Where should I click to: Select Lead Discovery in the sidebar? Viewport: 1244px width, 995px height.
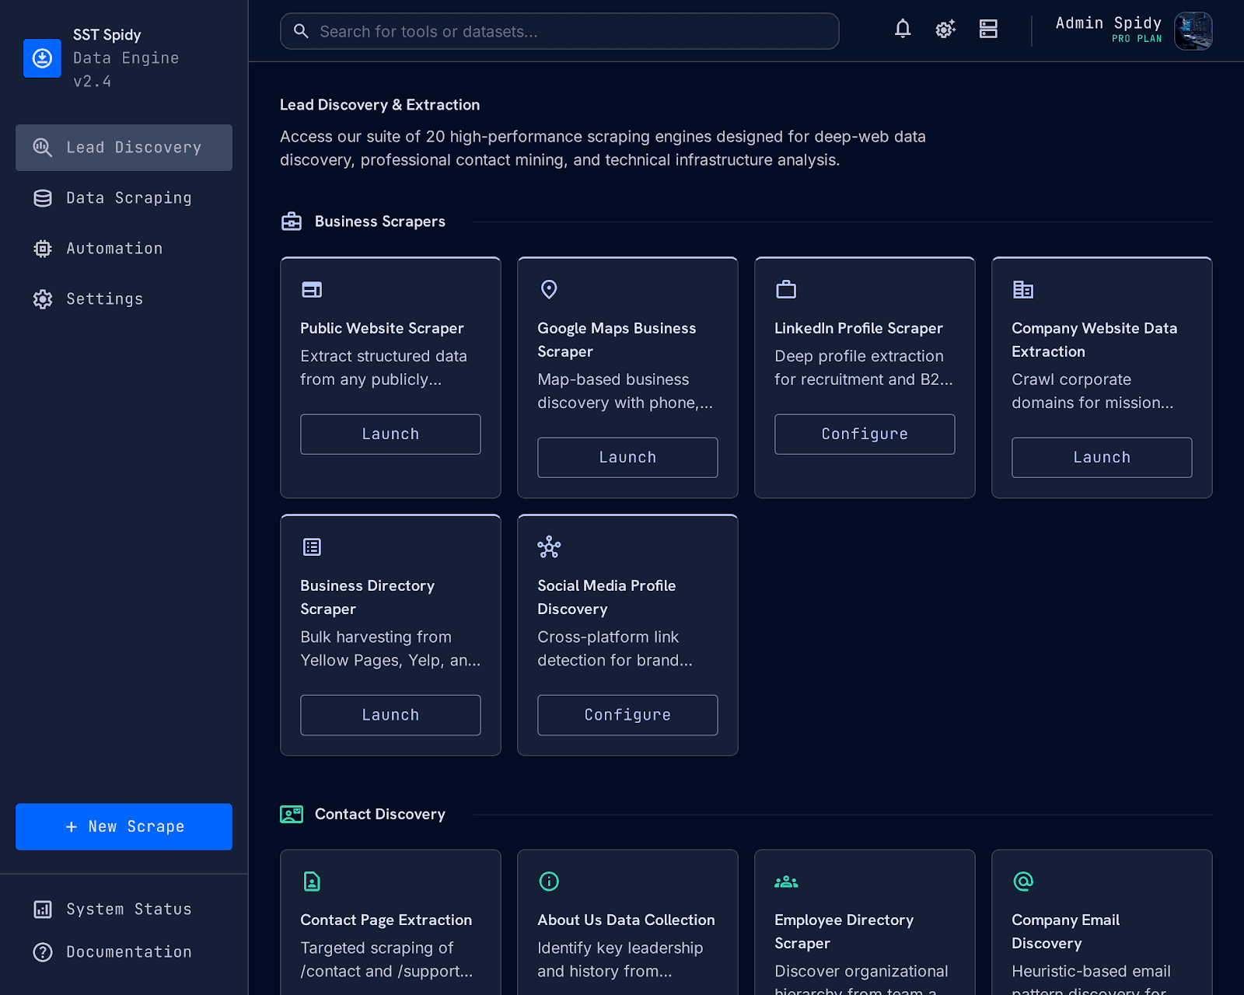click(x=124, y=148)
